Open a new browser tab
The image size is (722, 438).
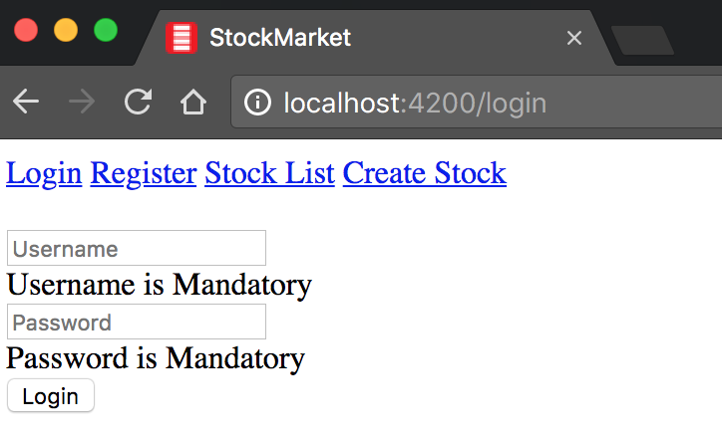(641, 40)
